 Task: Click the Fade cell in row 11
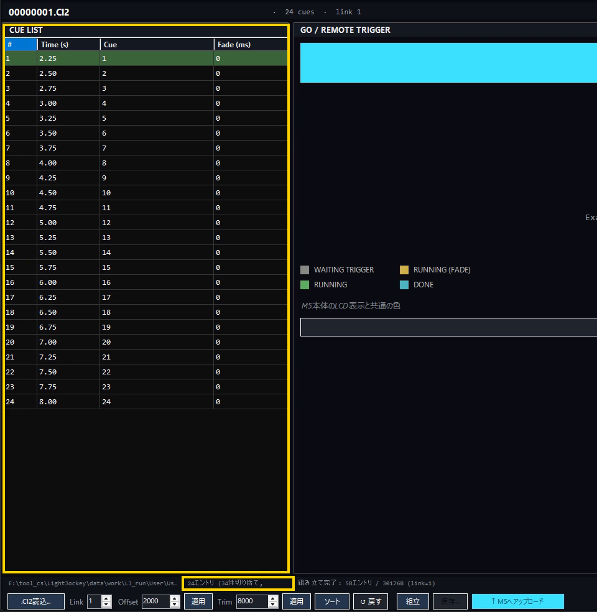click(x=251, y=208)
